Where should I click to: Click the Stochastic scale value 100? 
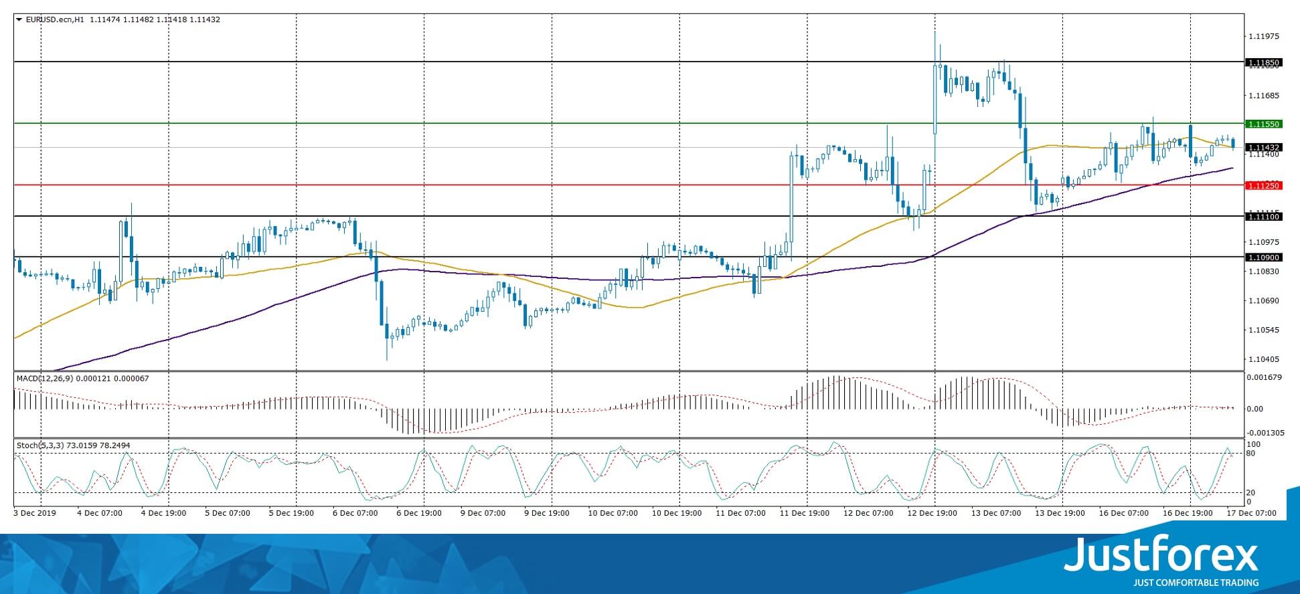[1254, 445]
